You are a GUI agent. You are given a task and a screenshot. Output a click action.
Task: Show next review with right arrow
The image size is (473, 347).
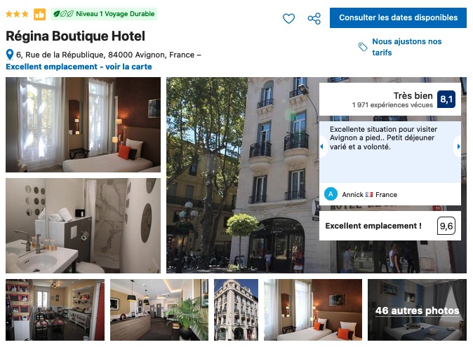pos(458,147)
